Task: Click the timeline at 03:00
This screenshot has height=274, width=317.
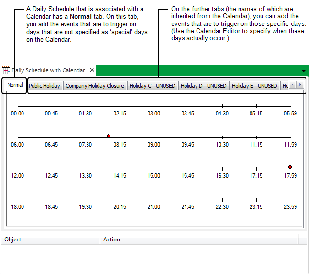Action: tap(154, 105)
